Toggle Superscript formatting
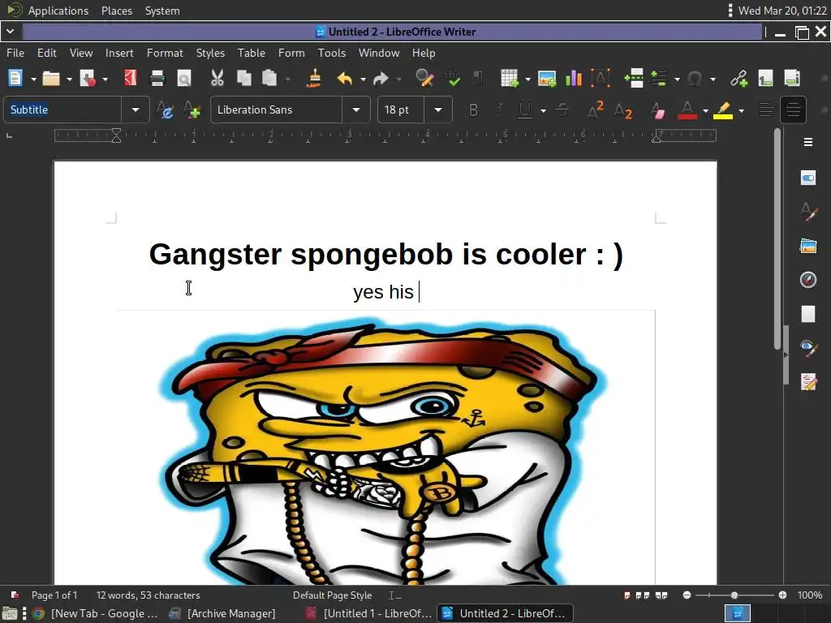 (x=596, y=110)
